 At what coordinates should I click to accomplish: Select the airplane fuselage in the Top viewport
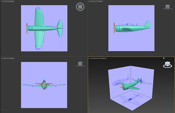42,28
